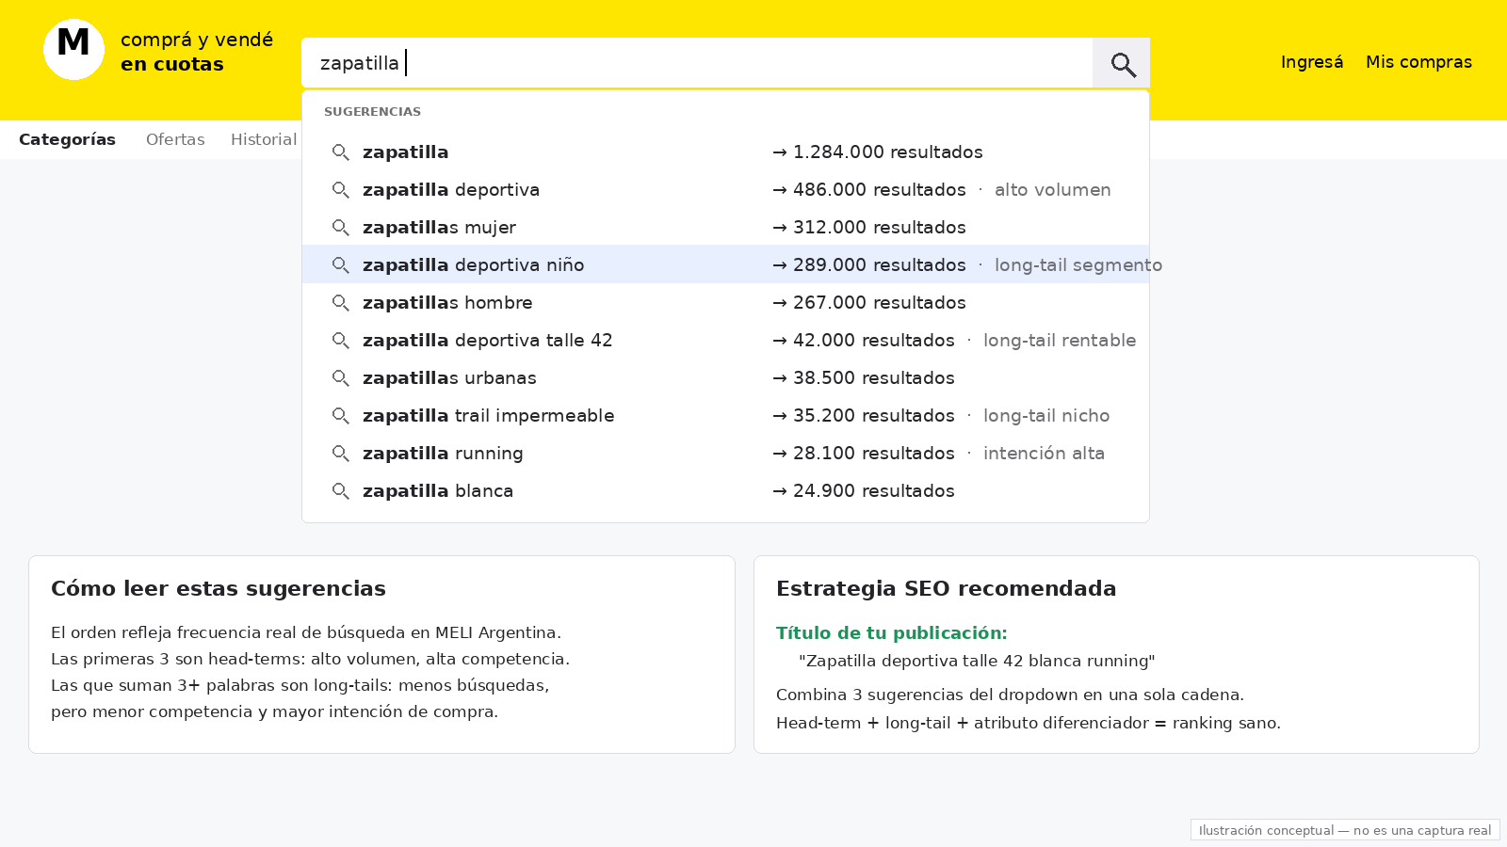The image size is (1507, 847).
Task: Select suggestion 'zapatillas urbanas'
Action: pos(449,377)
